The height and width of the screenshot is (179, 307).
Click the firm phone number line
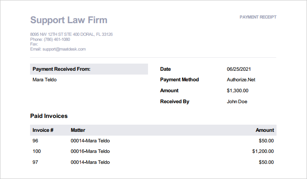(x=50, y=39)
